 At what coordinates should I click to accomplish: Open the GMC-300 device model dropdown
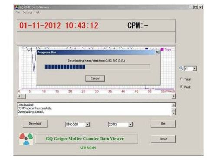[x=88, y=124]
